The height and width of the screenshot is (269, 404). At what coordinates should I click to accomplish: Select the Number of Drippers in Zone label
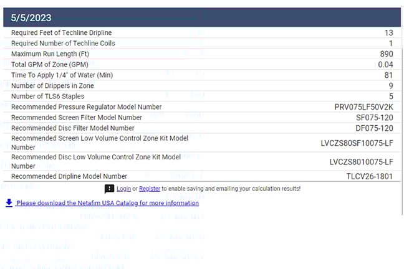[x=54, y=86]
